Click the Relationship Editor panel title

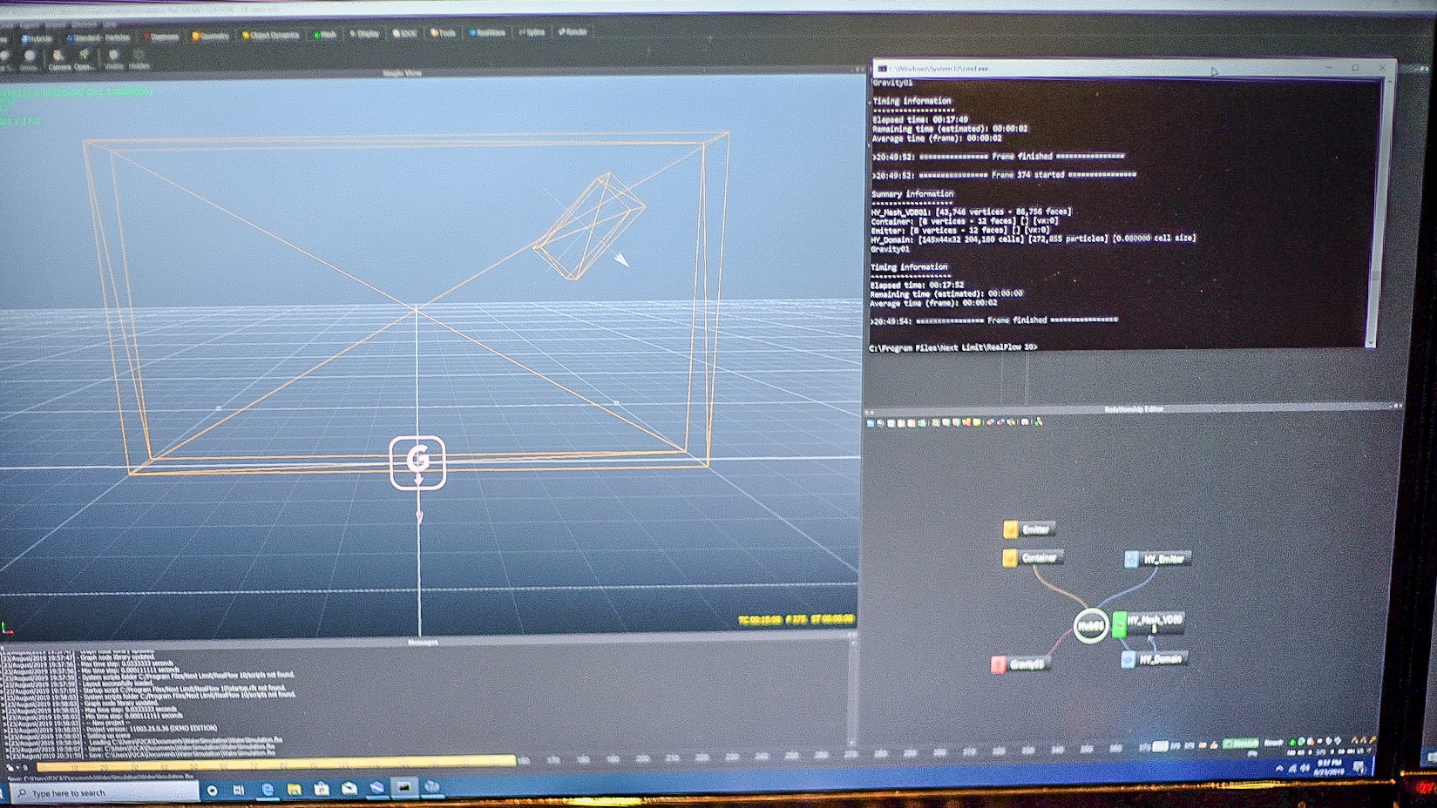[1133, 409]
